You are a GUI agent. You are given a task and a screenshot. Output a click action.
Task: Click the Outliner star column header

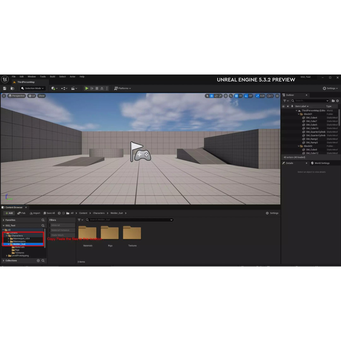pyautogui.click(x=288, y=106)
